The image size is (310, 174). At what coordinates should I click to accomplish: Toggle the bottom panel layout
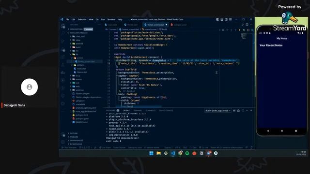tap(222, 19)
